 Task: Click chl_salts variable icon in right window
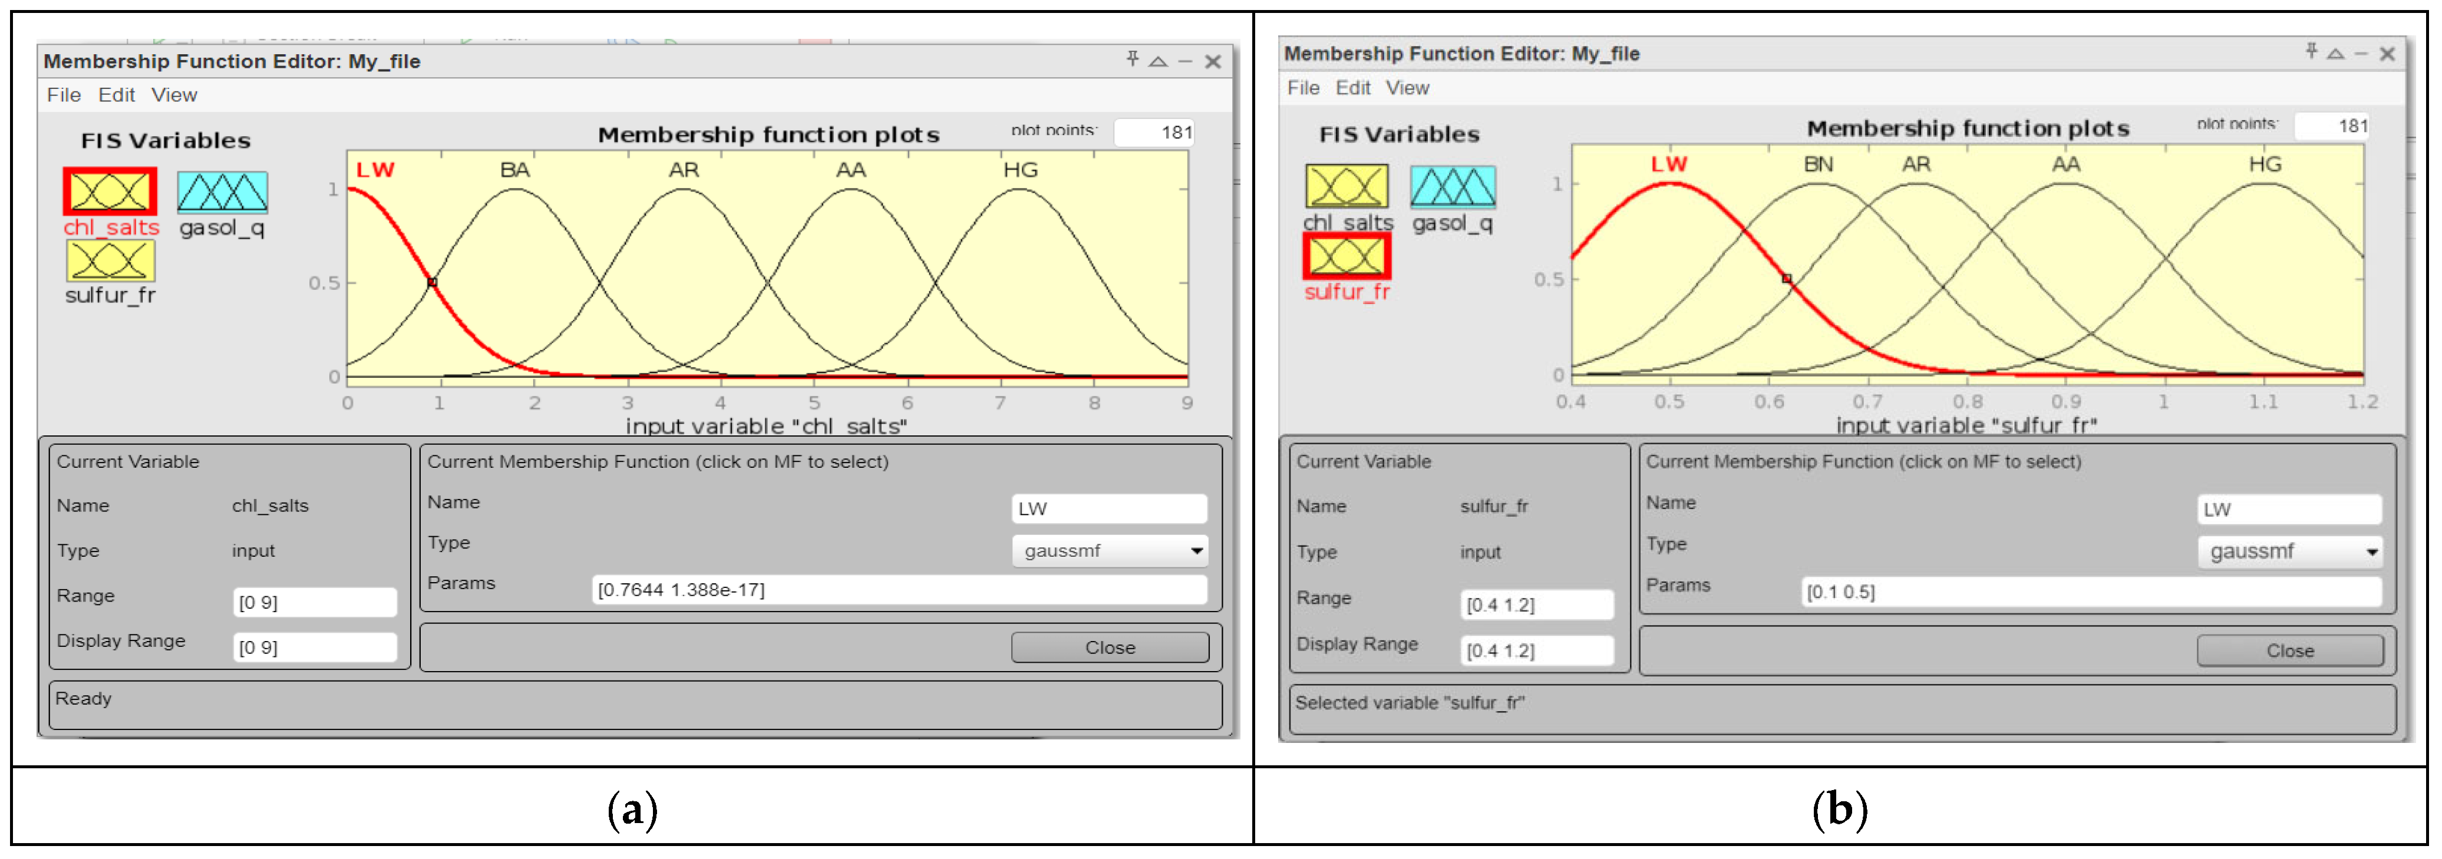click(x=1346, y=186)
